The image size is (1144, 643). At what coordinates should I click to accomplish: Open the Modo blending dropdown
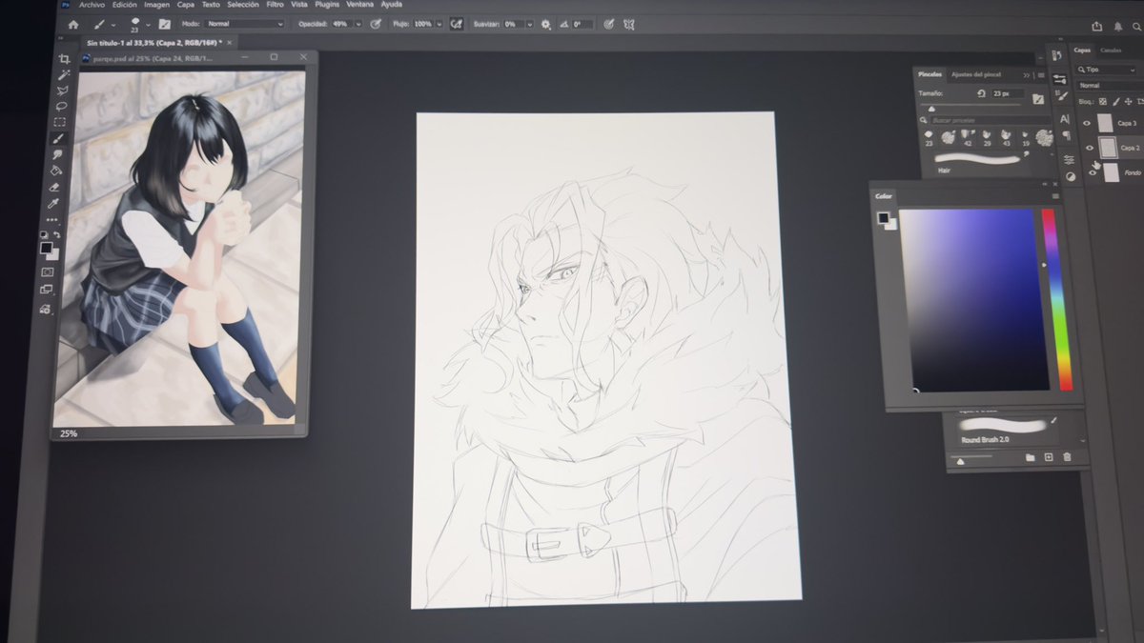245,23
